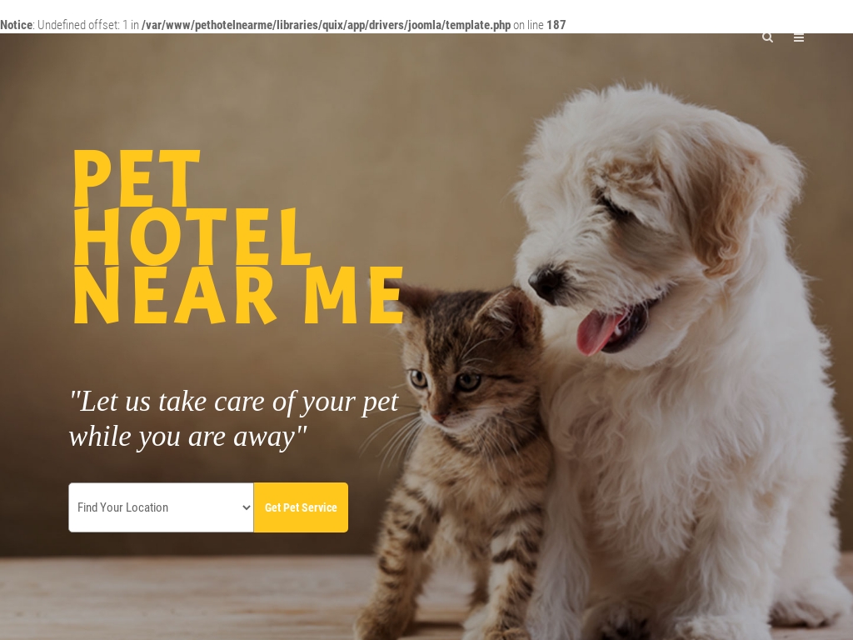
Task: Click the puppy's pink tongue
Action: (597, 331)
